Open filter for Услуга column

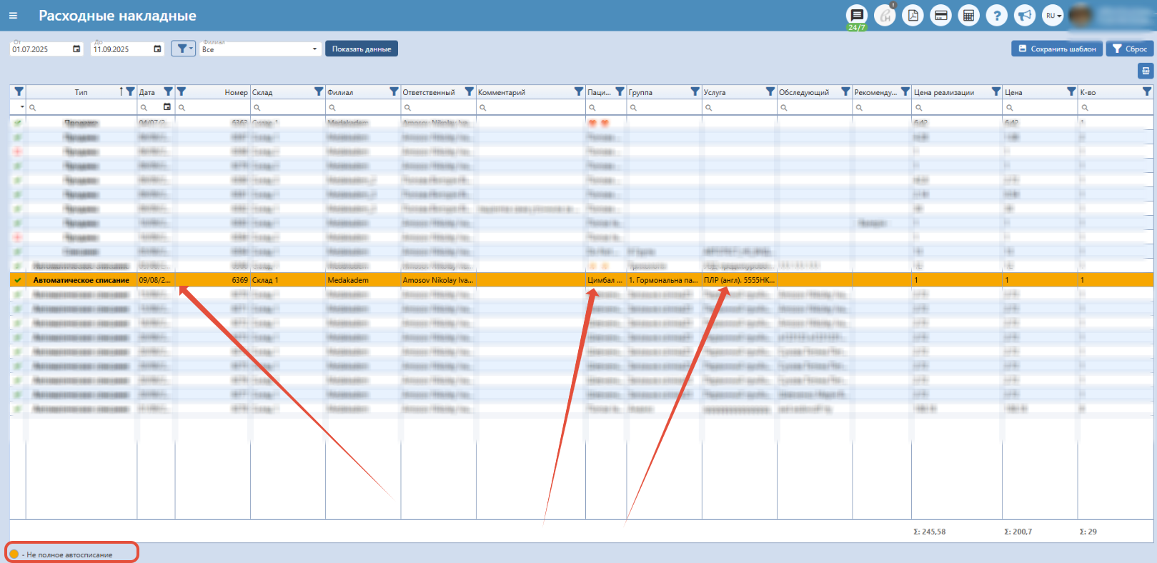[x=770, y=91]
